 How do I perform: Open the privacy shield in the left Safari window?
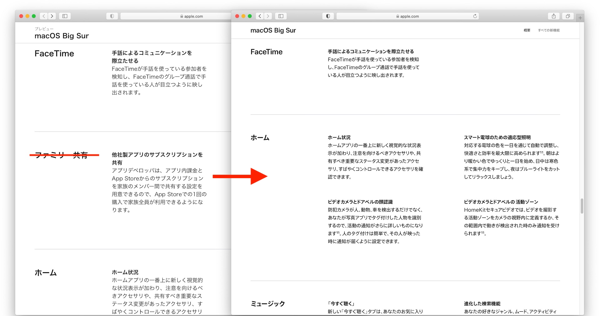112,16
